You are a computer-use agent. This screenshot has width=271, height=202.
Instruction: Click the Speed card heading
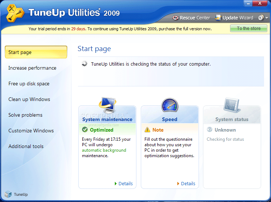pyautogui.click(x=170, y=119)
